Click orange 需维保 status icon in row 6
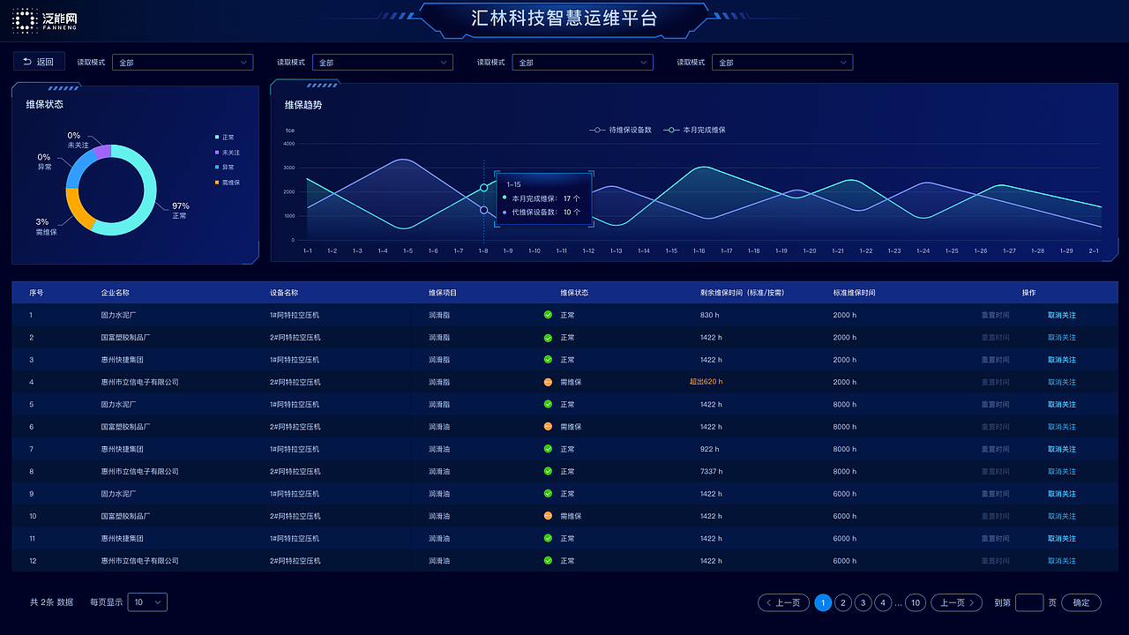The width and height of the screenshot is (1129, 635). click(548, 427)
